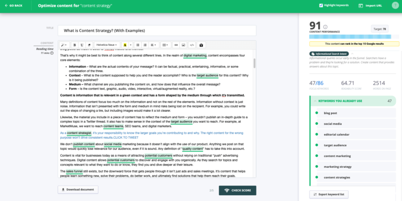Click the top 10 Google results banner
Image resolution: width=402 pixels, height=201 pixels.
[354, 44]
